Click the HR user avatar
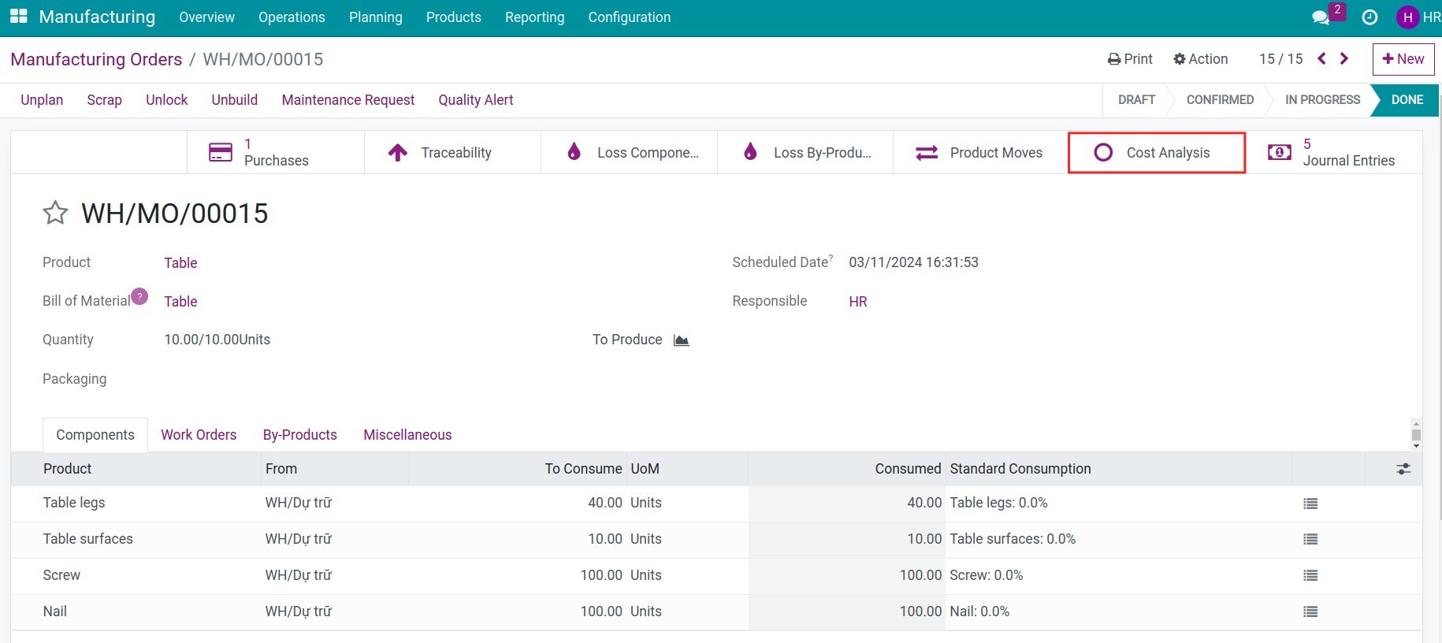 click(1407, 17)
